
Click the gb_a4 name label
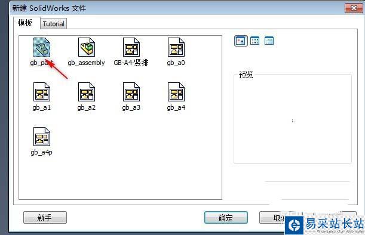(176, 107)
